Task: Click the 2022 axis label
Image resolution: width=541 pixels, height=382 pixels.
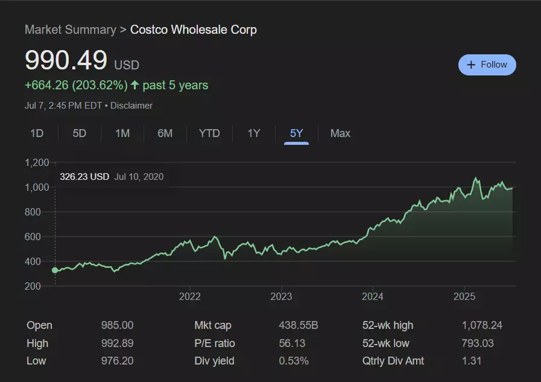Action: (x=190, y=296)
